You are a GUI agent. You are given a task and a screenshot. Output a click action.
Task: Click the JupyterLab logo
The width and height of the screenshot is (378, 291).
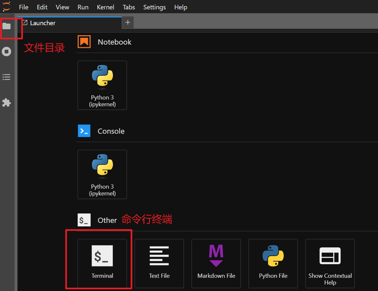point(6,7)
